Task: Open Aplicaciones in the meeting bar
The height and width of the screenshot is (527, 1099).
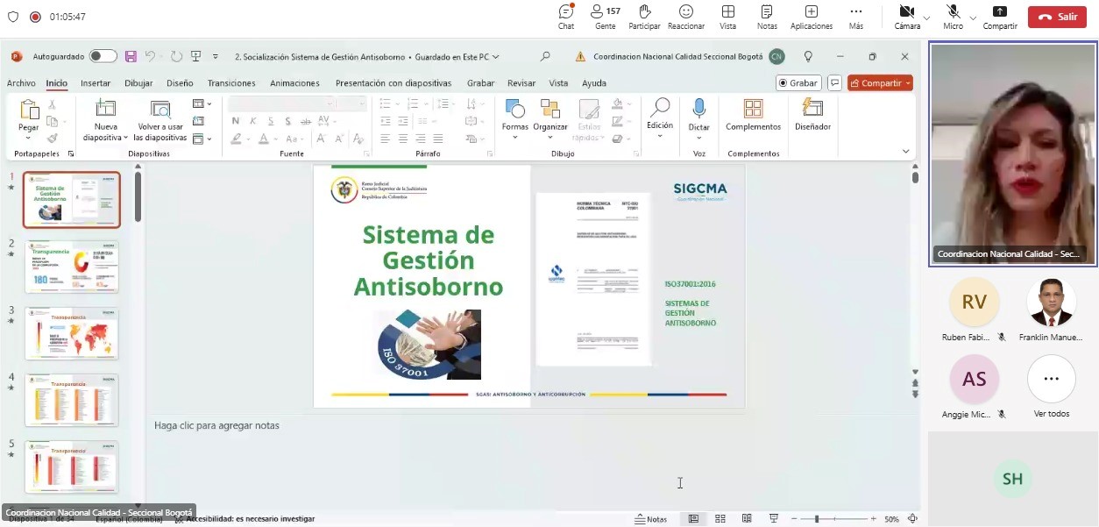Action: (x=812, y=16)
